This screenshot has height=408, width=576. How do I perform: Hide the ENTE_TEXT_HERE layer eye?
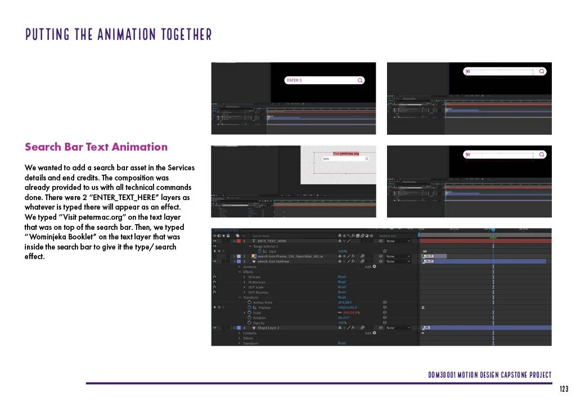(x=214, y=241)
